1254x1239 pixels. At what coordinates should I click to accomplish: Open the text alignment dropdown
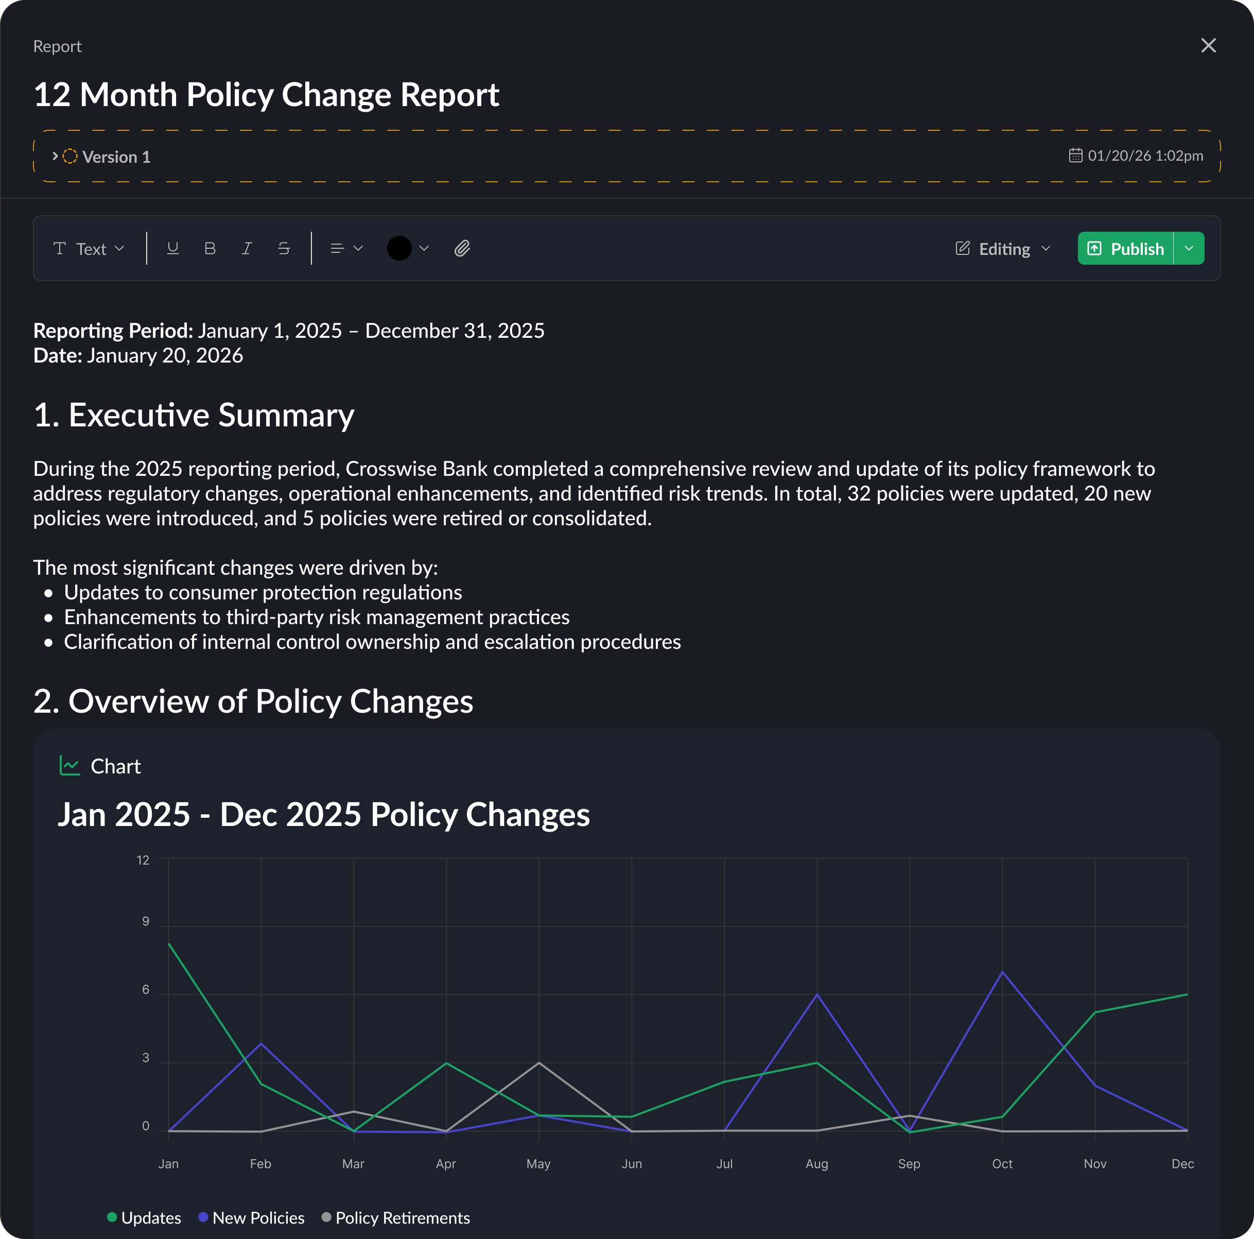pyautogui.click(x=346, y=248)
